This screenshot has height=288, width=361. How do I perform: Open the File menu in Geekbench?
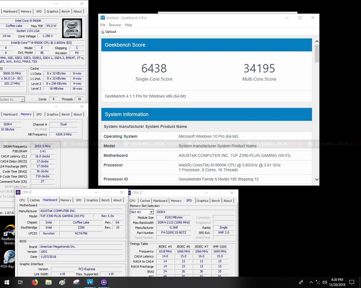103,25
